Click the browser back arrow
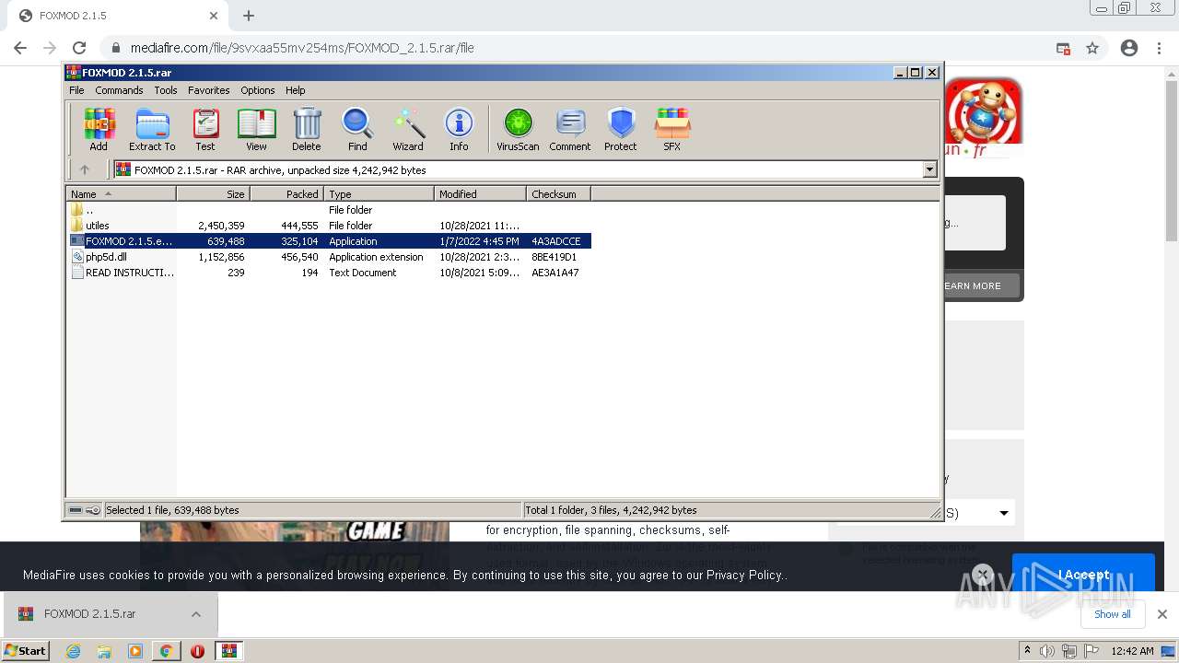 pos(20,48)
